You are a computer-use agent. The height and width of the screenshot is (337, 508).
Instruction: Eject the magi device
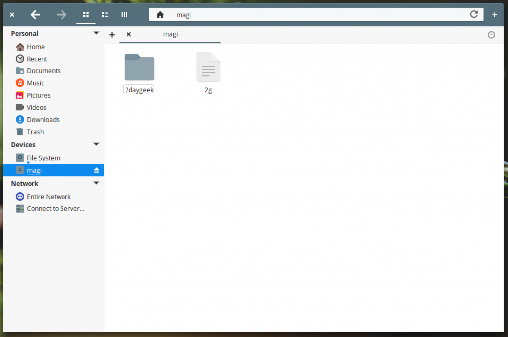[x=96, y=170]
